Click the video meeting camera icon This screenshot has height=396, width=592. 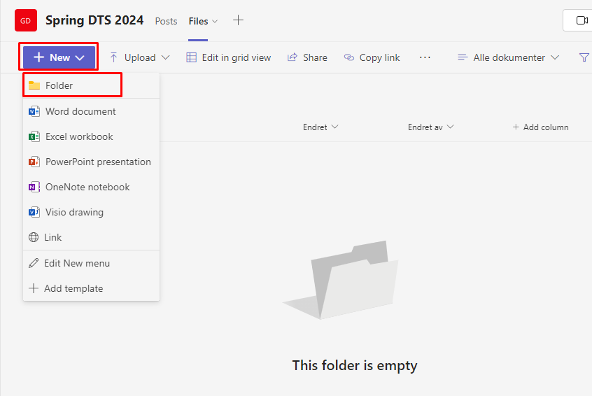click(x=582, y=20)
